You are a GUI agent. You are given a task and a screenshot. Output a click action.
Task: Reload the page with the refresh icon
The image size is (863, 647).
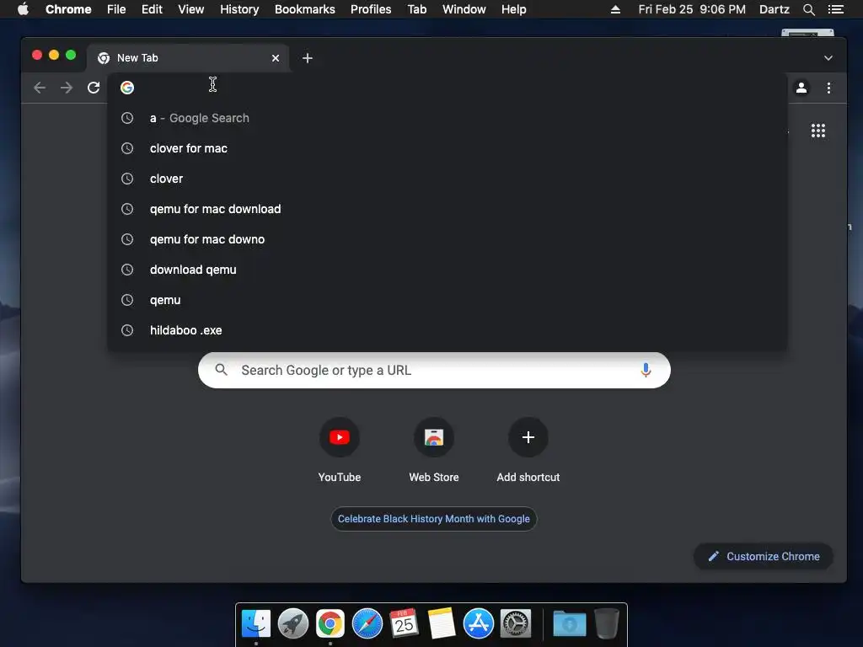pyautogui.click(x=94, y=88)
